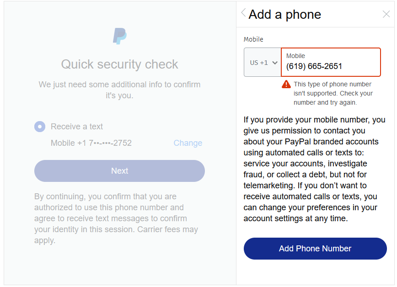Open the US +1 country code dropdown
The width and height of the screenshot is (397, 287).
click(x=263, y=63)
